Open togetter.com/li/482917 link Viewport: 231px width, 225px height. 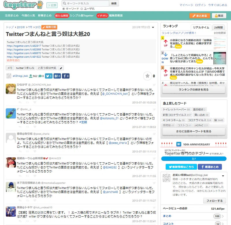(x=24, y=46)
